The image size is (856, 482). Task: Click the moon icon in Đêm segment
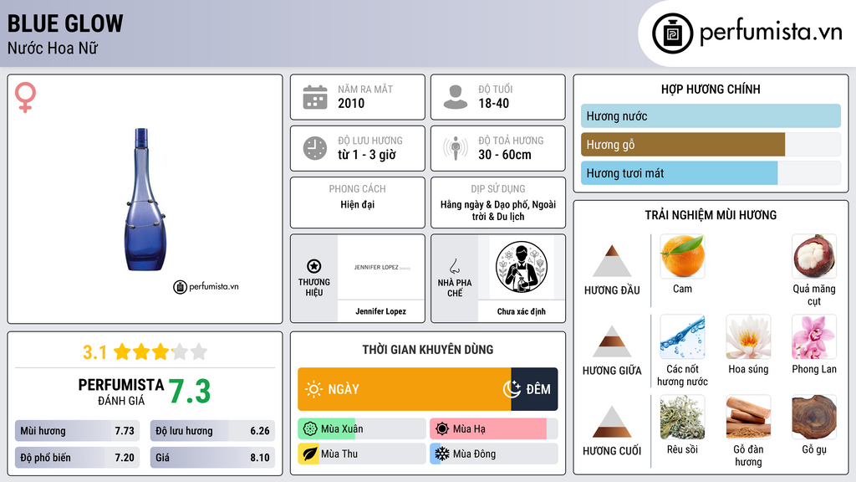pyautogui.click(x=512, y=389)
